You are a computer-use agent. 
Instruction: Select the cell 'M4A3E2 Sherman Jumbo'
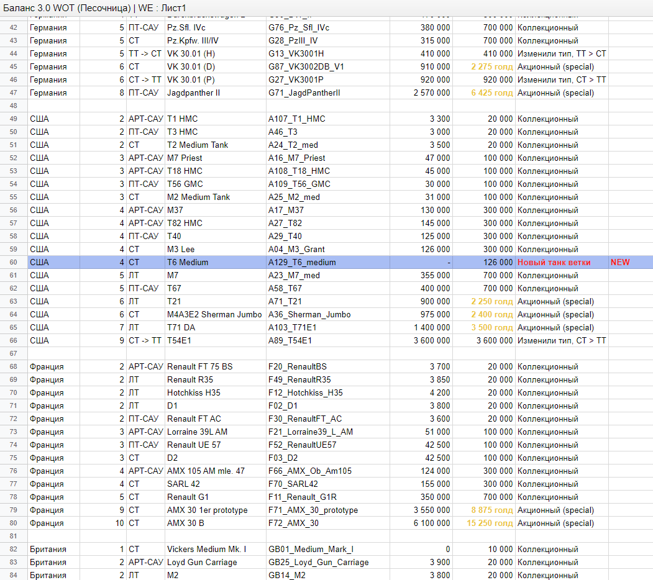(x=216, y=314)
